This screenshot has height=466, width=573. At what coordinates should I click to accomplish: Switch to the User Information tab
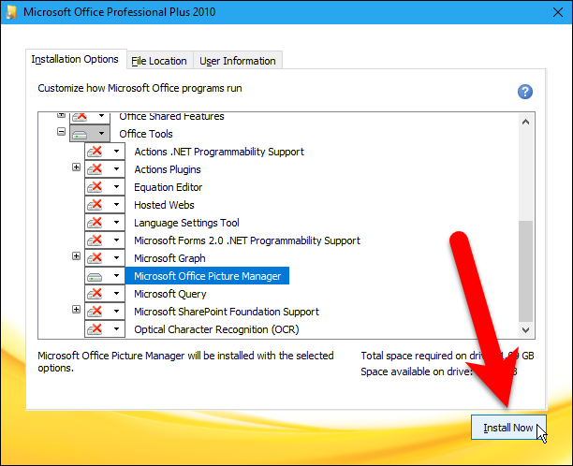238,61
